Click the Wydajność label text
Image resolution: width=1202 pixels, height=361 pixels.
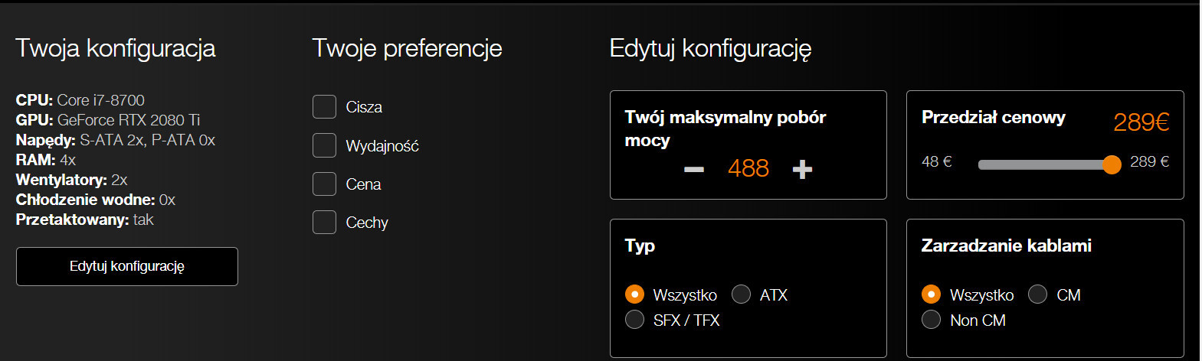382,146
